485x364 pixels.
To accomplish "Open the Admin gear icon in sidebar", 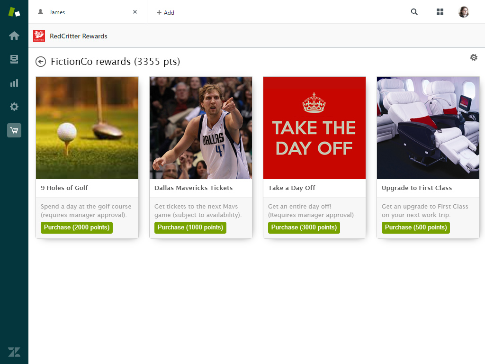I will click(14, 107).
